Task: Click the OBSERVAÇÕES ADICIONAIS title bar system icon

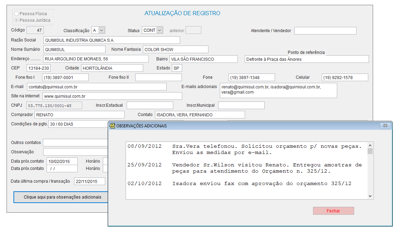Action: point(111,126)
